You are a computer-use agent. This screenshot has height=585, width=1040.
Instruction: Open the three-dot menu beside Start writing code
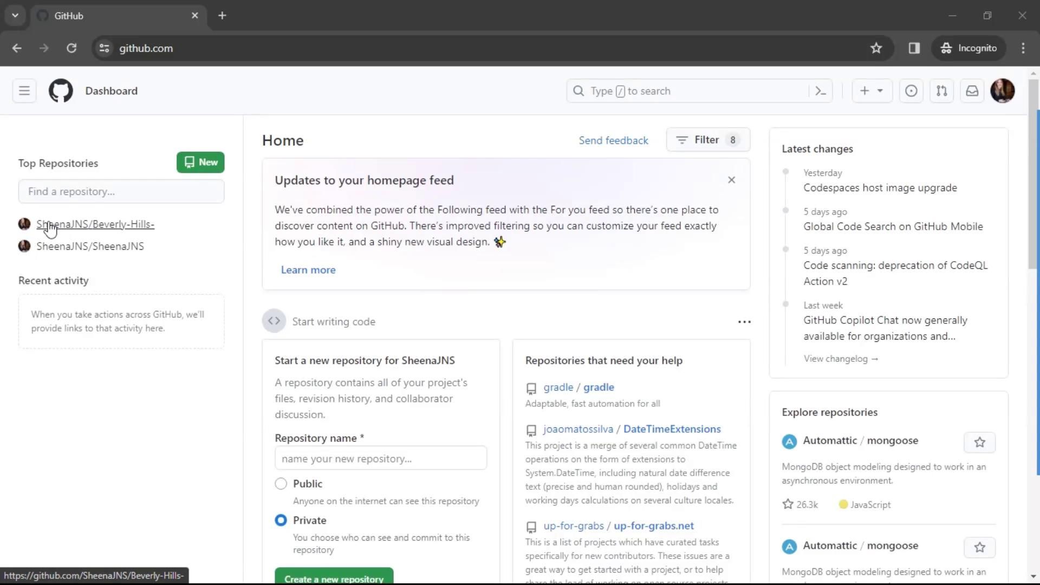pos(744,322)
